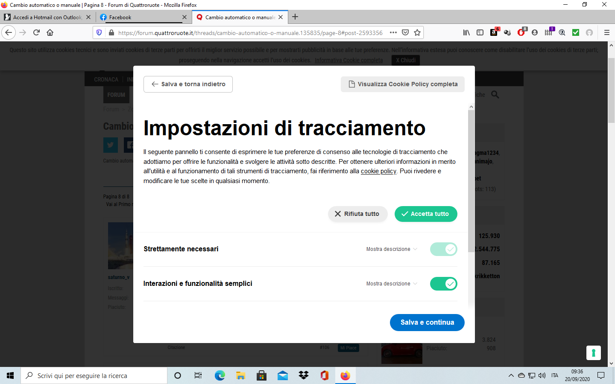This screenshot has height=384, width=615.
Task: Open Firefox account icon
Action: [535, 32]
